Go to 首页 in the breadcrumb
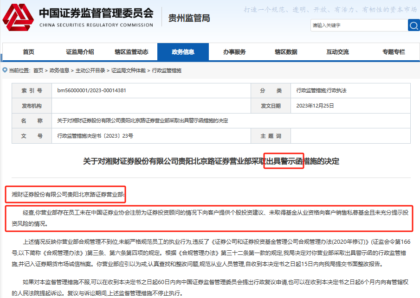 tap(39, 70)
